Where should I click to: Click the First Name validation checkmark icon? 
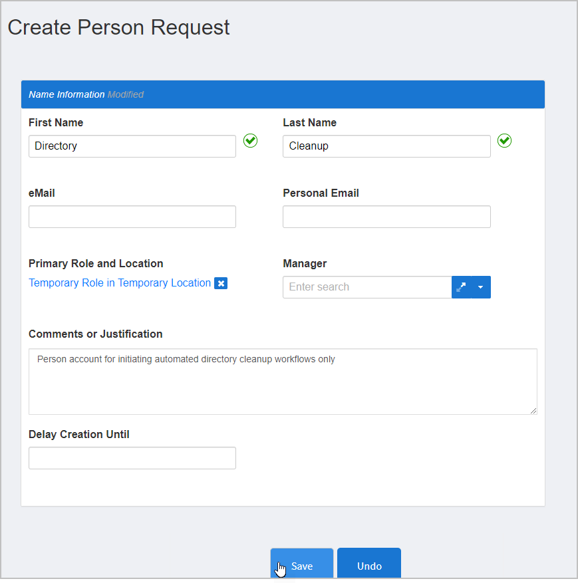(x=250, y=140)
